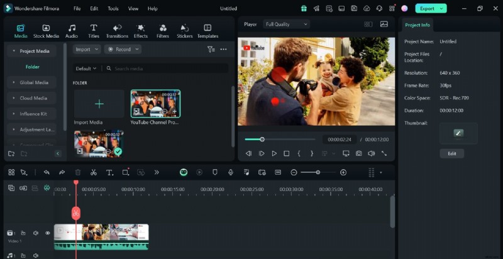Hide the Video 1 track
503x259 pixels.
point(47,233)
